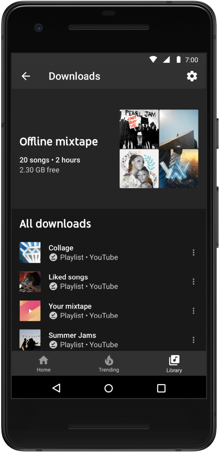Tap the Downloads page title

[74, 76]
